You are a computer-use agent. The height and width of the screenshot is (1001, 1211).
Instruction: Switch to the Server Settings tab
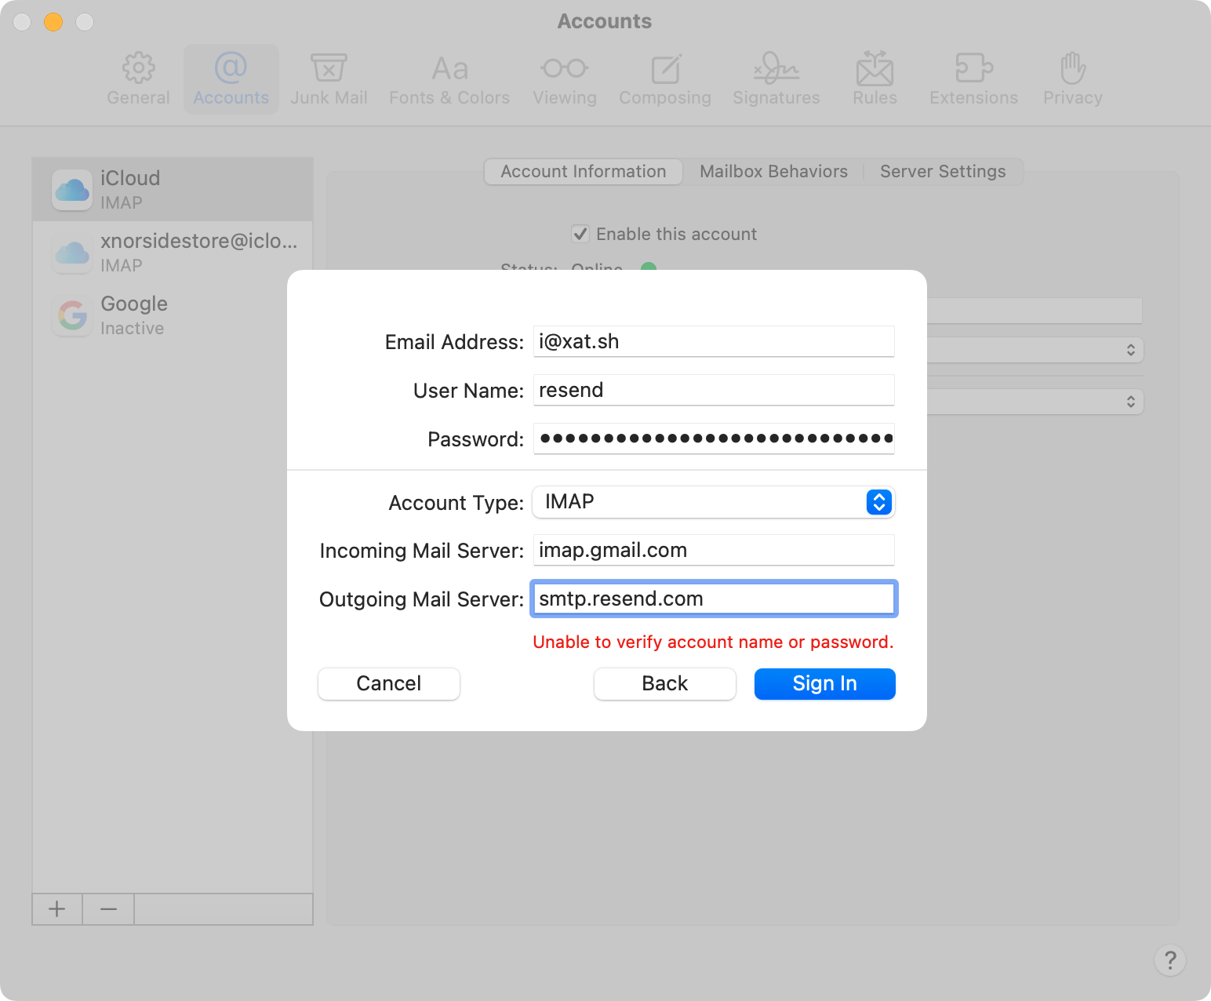942,172
